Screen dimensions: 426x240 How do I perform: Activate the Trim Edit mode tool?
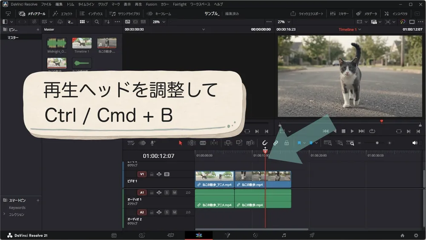(192, 143)
